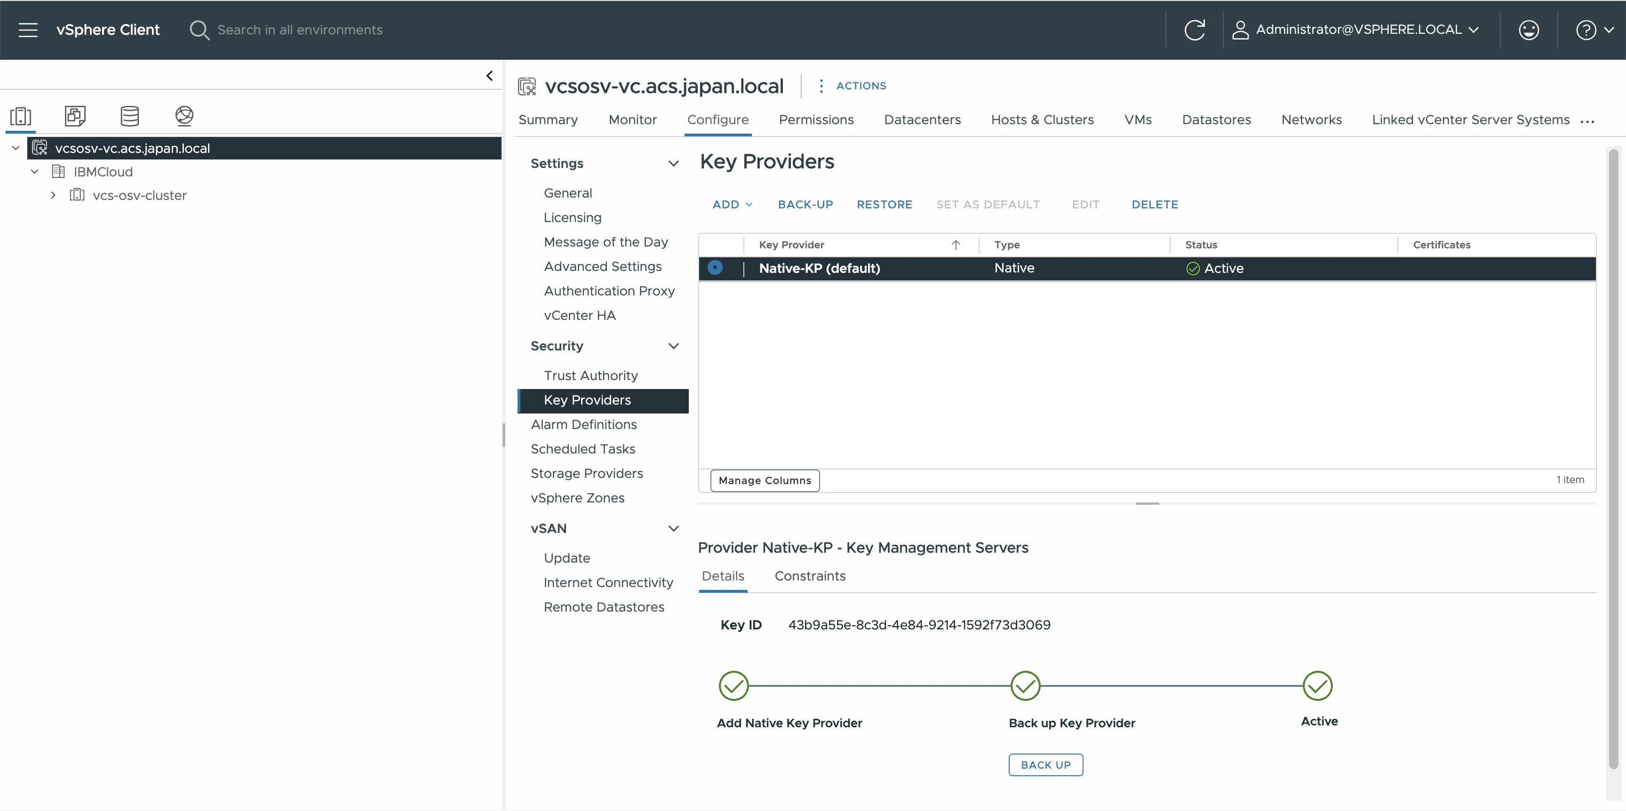Click the user account icon
Image resolution: width=1626 pixels, height=811 pixels.
[1240, 30]
